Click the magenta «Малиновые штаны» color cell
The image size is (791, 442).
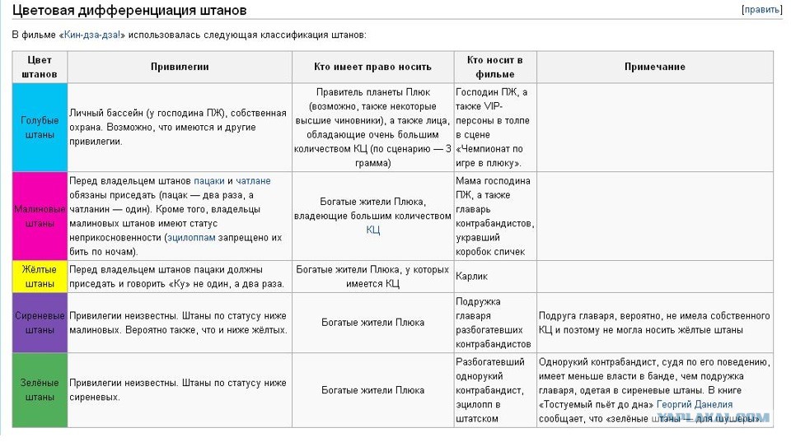tap(40, 216)
